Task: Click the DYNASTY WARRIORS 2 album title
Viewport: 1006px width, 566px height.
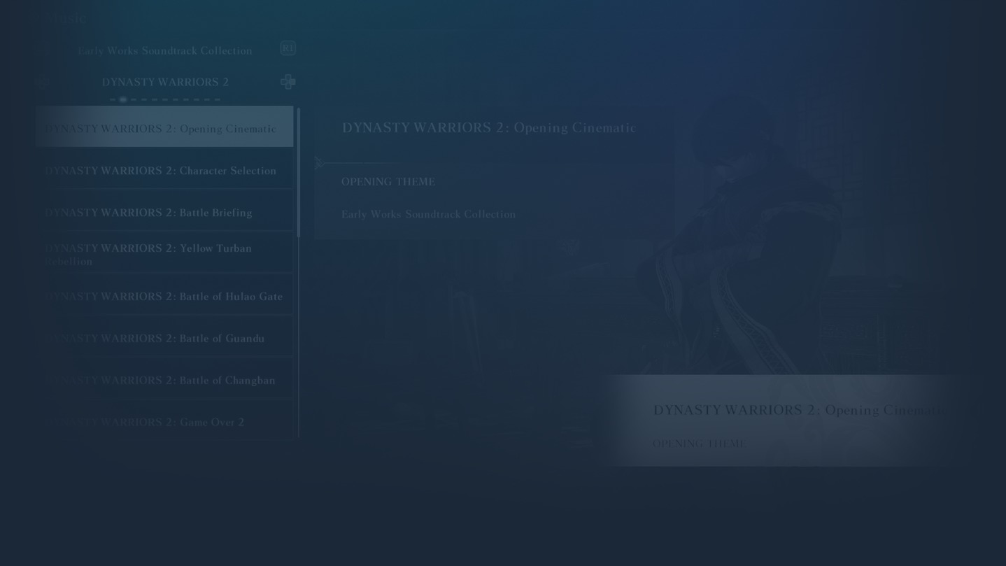Action: (165, 82)
